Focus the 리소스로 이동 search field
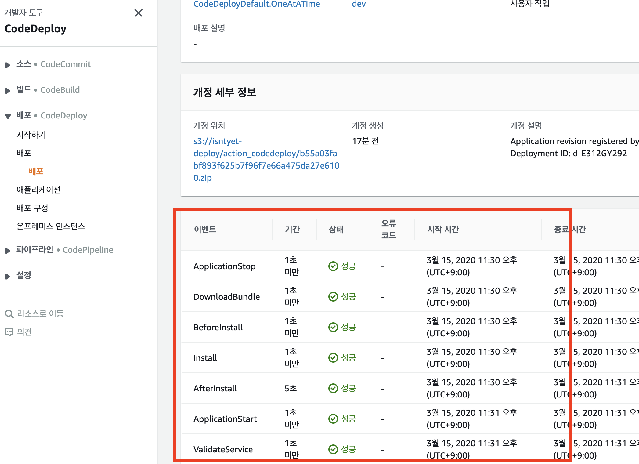Screen dimensions: 639x464 40,314
